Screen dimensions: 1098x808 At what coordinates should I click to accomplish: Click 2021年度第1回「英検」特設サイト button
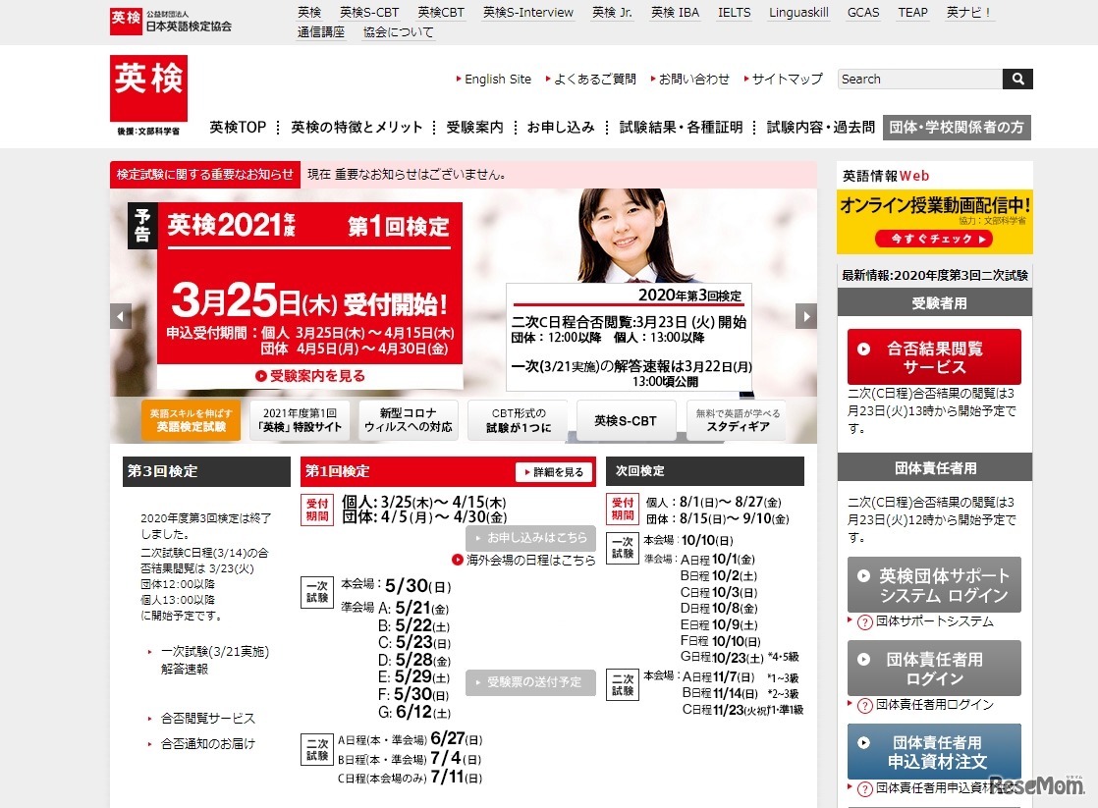point(300,420)
